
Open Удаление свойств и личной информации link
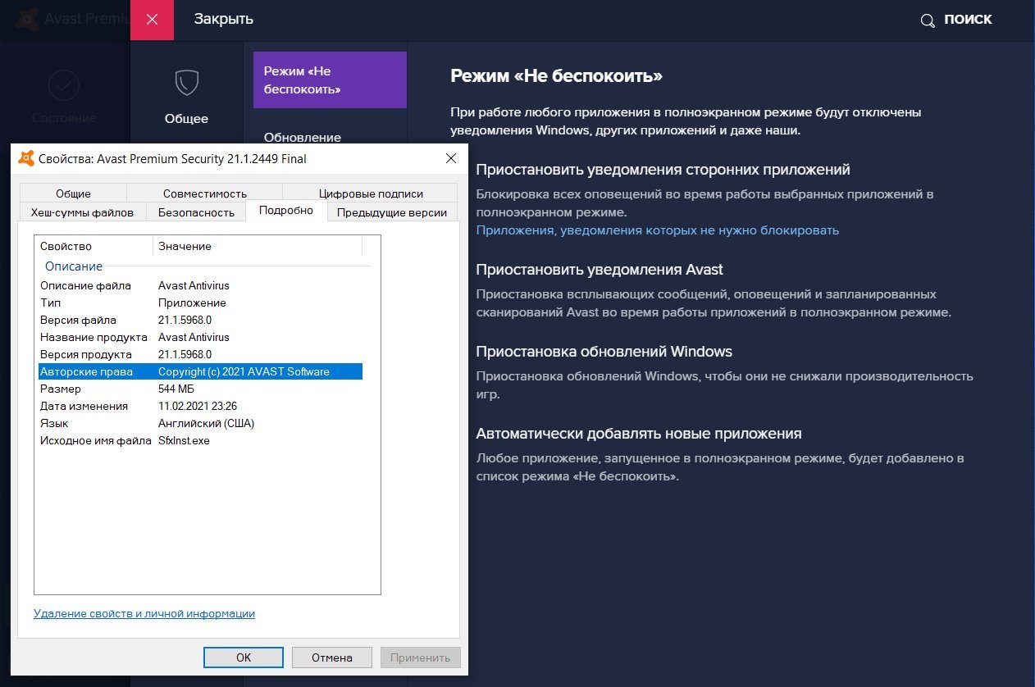(144, 613)
